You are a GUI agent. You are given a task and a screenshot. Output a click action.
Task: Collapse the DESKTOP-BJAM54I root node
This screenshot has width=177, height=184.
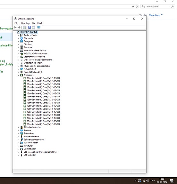pos(15,32)
